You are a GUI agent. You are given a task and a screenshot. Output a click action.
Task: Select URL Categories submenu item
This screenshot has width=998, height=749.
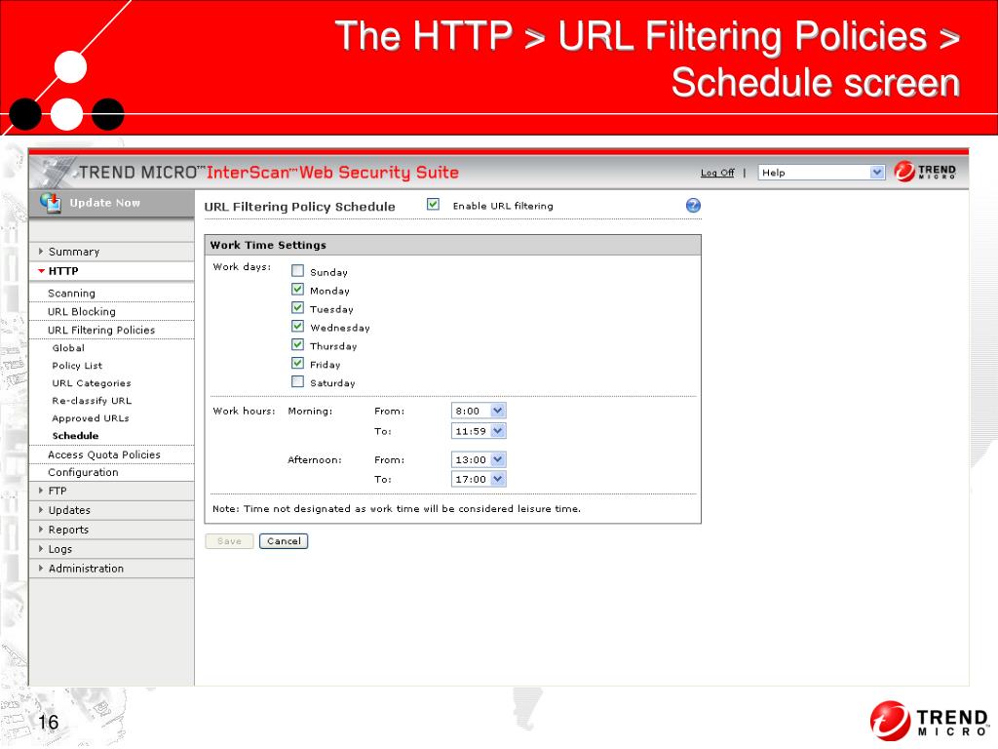coord(92,382)
